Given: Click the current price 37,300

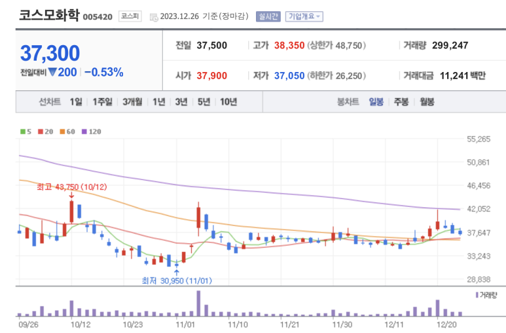Looking at the screenshot, I should tap(50, 53).
